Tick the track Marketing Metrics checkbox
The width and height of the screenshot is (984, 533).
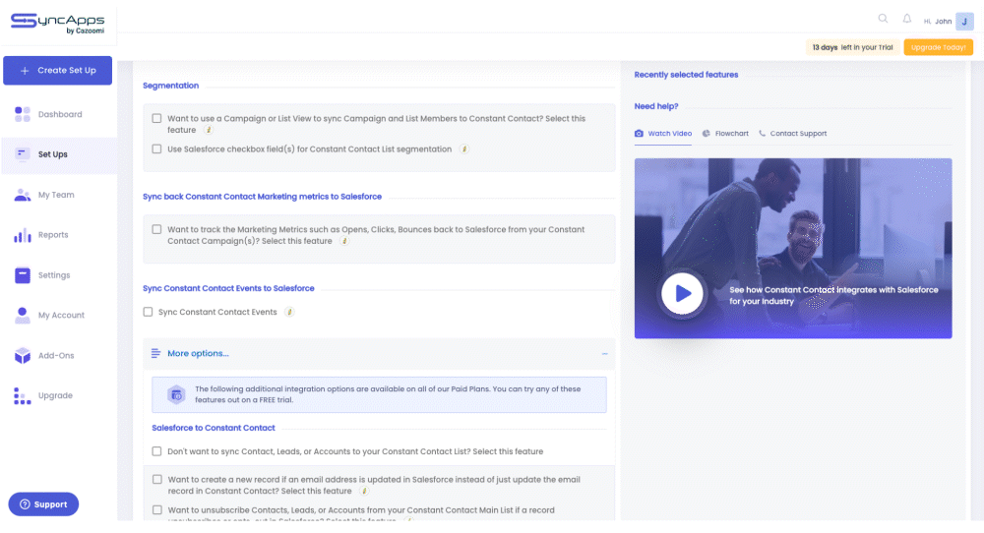click(x=157, y=229)
